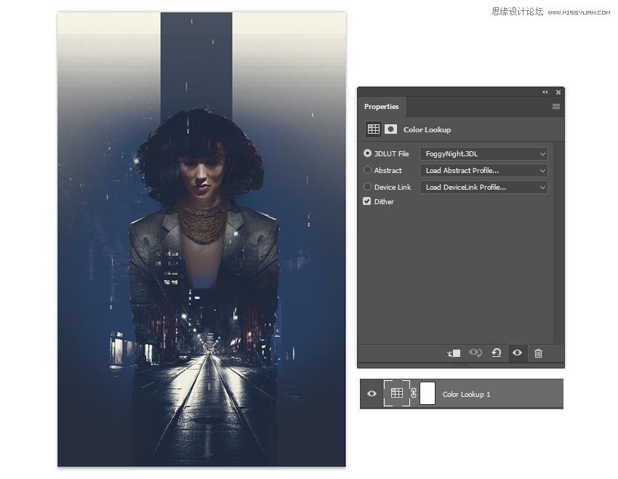Select the Color Lookup 1 adjustment thumbnail
Image resolution: width=618 pixels, height=479 pixels.
[x=396, y=393]
